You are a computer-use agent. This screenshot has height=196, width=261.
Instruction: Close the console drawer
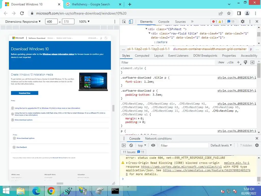(x=257, y=138)
